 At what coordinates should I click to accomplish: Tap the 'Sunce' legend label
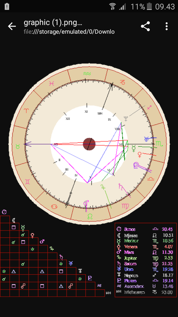130,229
